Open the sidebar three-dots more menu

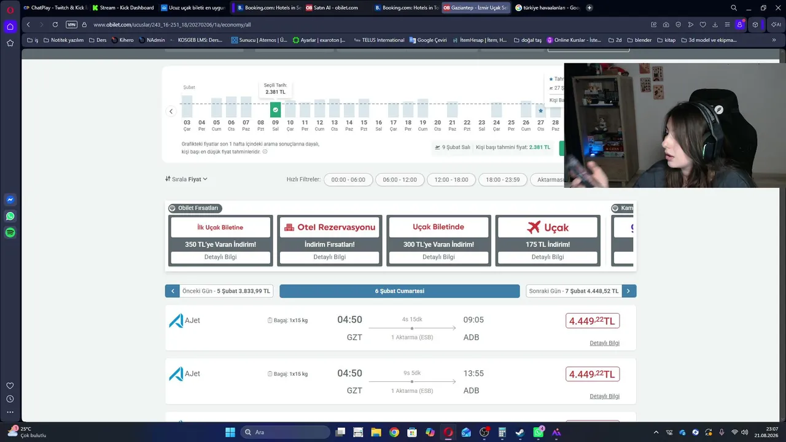10,412
